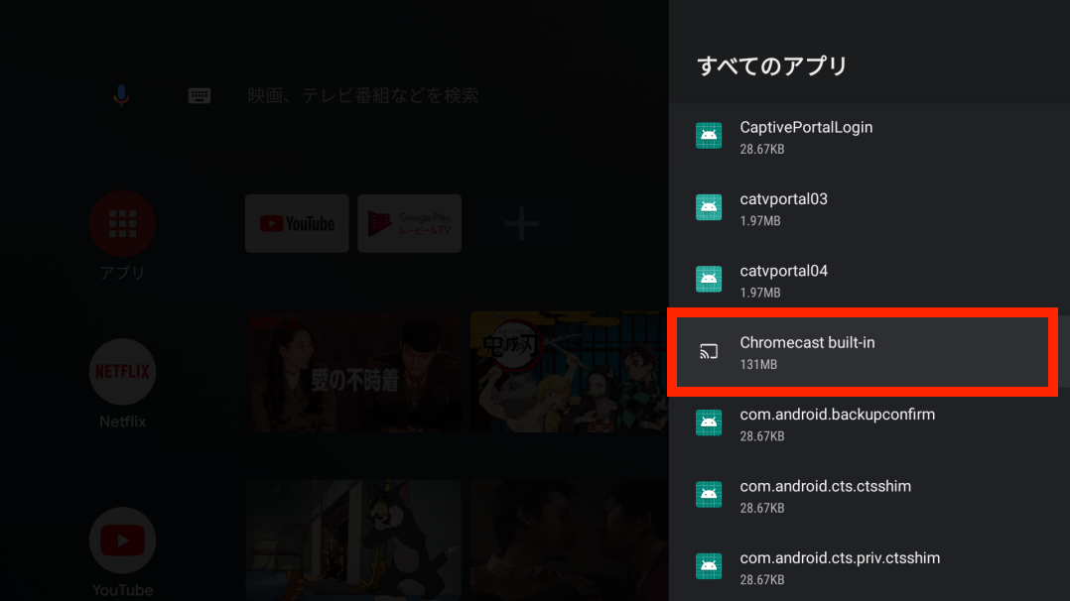This screenshot has width=1070, height=601.
Task: Click the com.android.cts.ctsshim Android icon
Action: coord(709,495)
